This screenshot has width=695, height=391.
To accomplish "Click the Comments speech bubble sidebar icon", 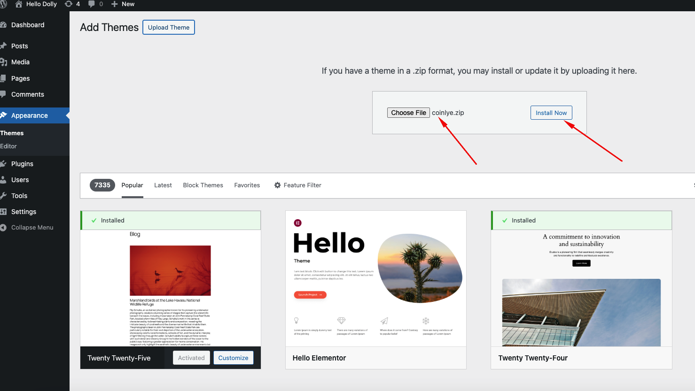I will [3, 94].
